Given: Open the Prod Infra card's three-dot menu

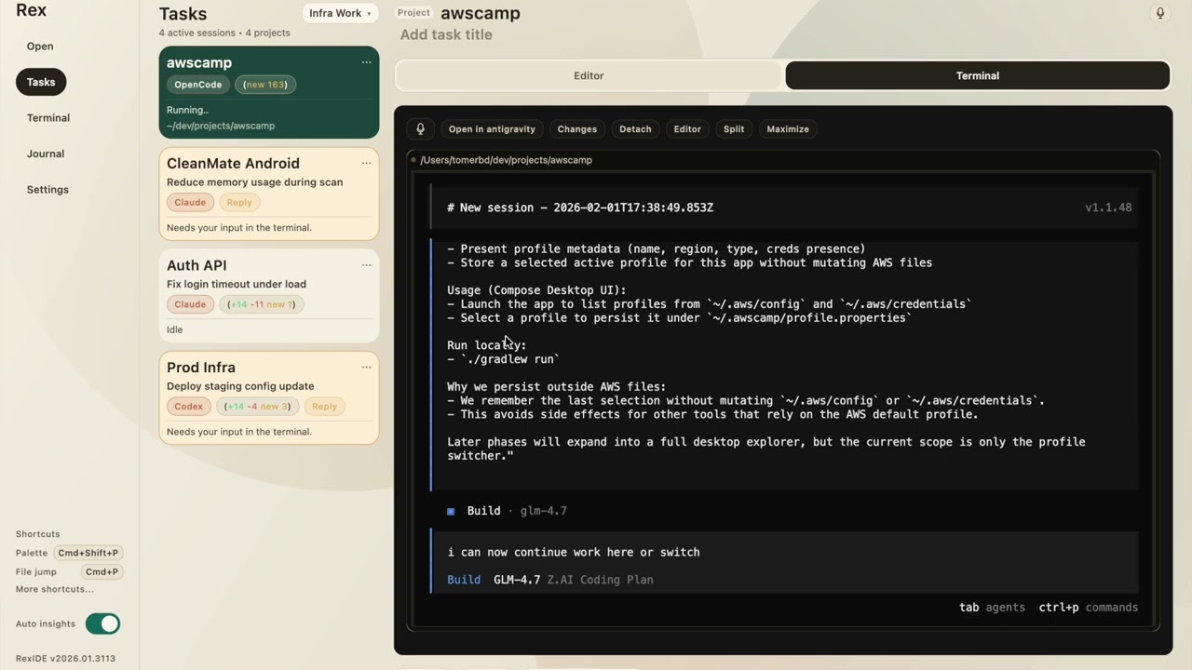Looking at the screenshot, I should point(366,367).
